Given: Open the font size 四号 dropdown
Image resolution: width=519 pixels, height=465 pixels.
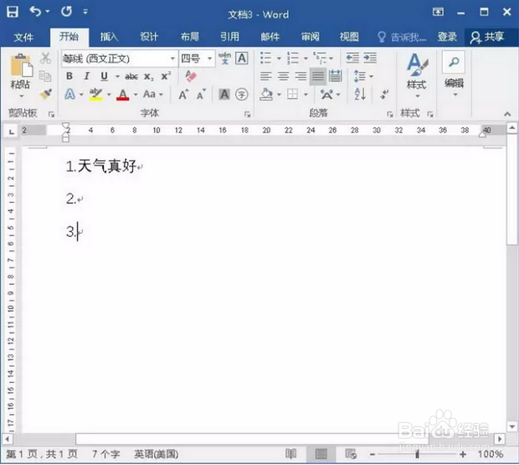Looking at the screenshot, I should click(x=209, y=59).
